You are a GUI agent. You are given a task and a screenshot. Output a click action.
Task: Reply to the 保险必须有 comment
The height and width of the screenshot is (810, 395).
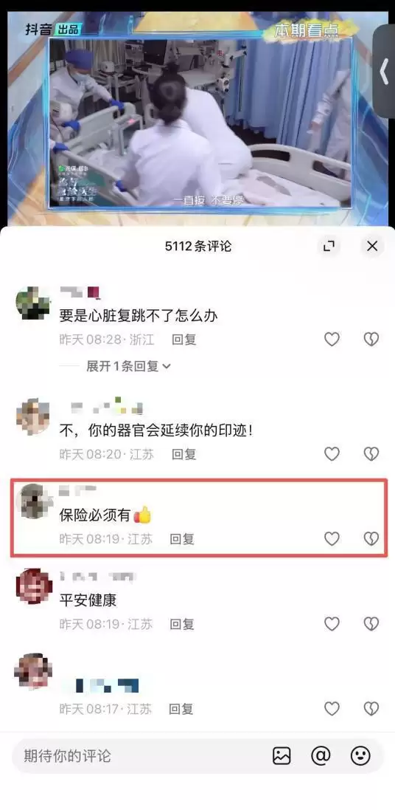coord(182,539)
